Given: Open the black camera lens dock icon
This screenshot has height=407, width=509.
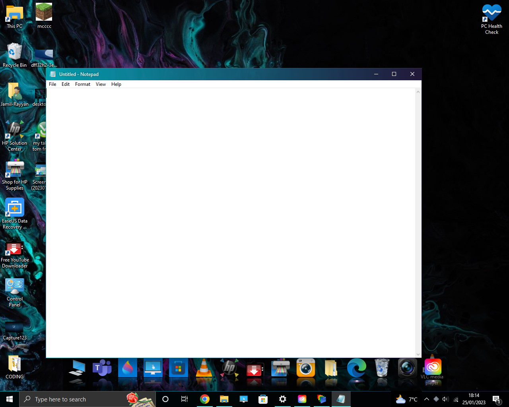Looking at the screenshot, I should [407, 368].
